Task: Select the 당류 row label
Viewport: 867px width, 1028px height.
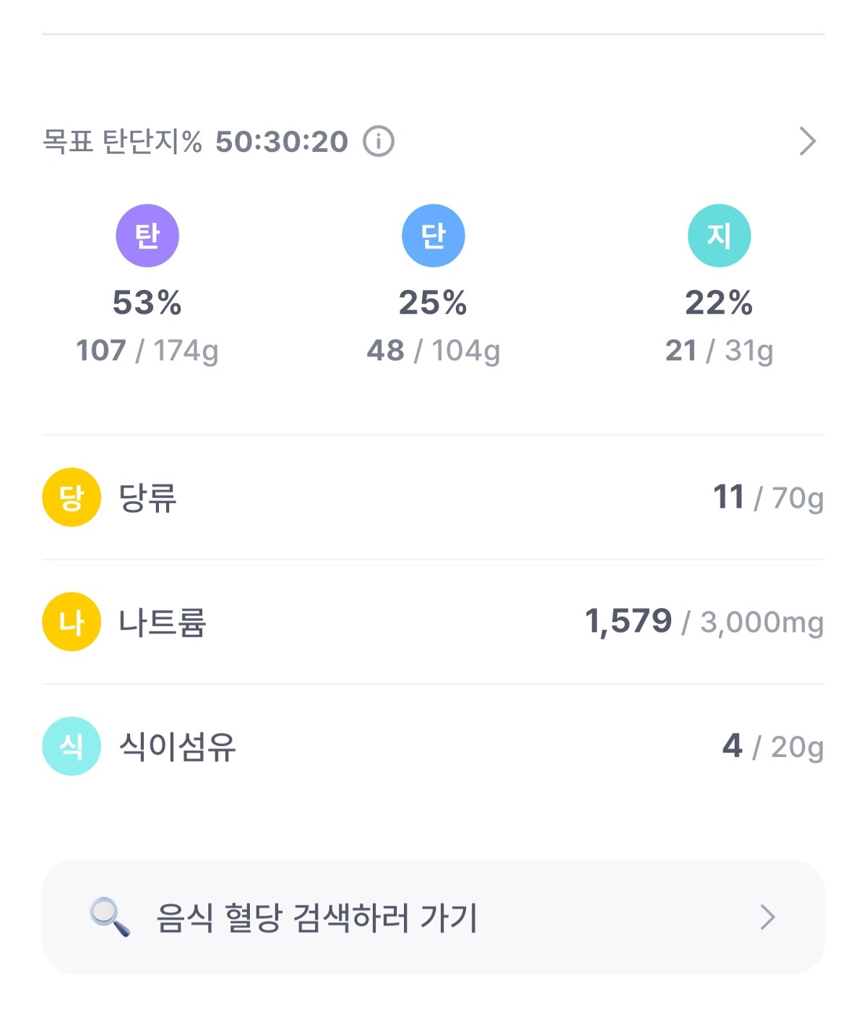Action: [147, 498]
